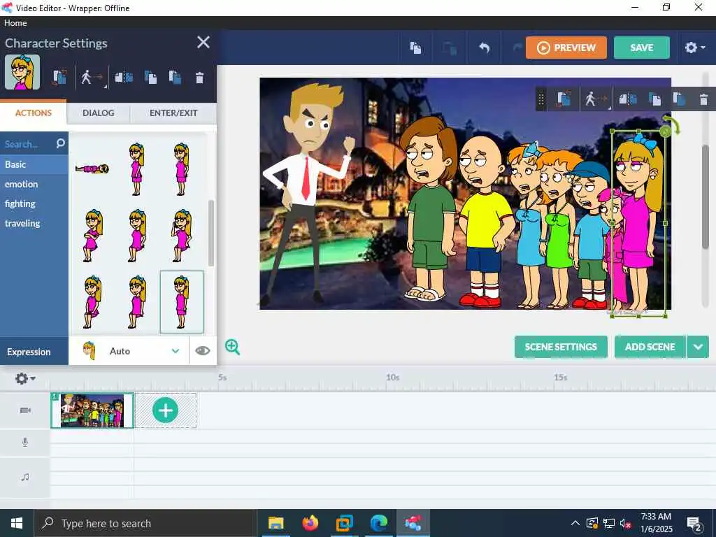Delete character via floating toolbar trash
The height and width of the screenshot is (537, 716).
pyautogui.click(x=703, y=99)
